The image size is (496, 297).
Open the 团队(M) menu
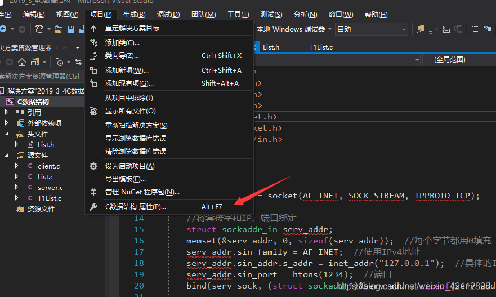click(203, 15)
